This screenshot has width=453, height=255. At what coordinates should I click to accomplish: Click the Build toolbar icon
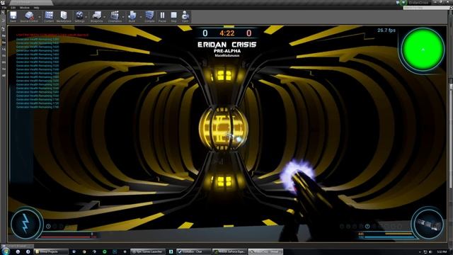tap(132, 16)
